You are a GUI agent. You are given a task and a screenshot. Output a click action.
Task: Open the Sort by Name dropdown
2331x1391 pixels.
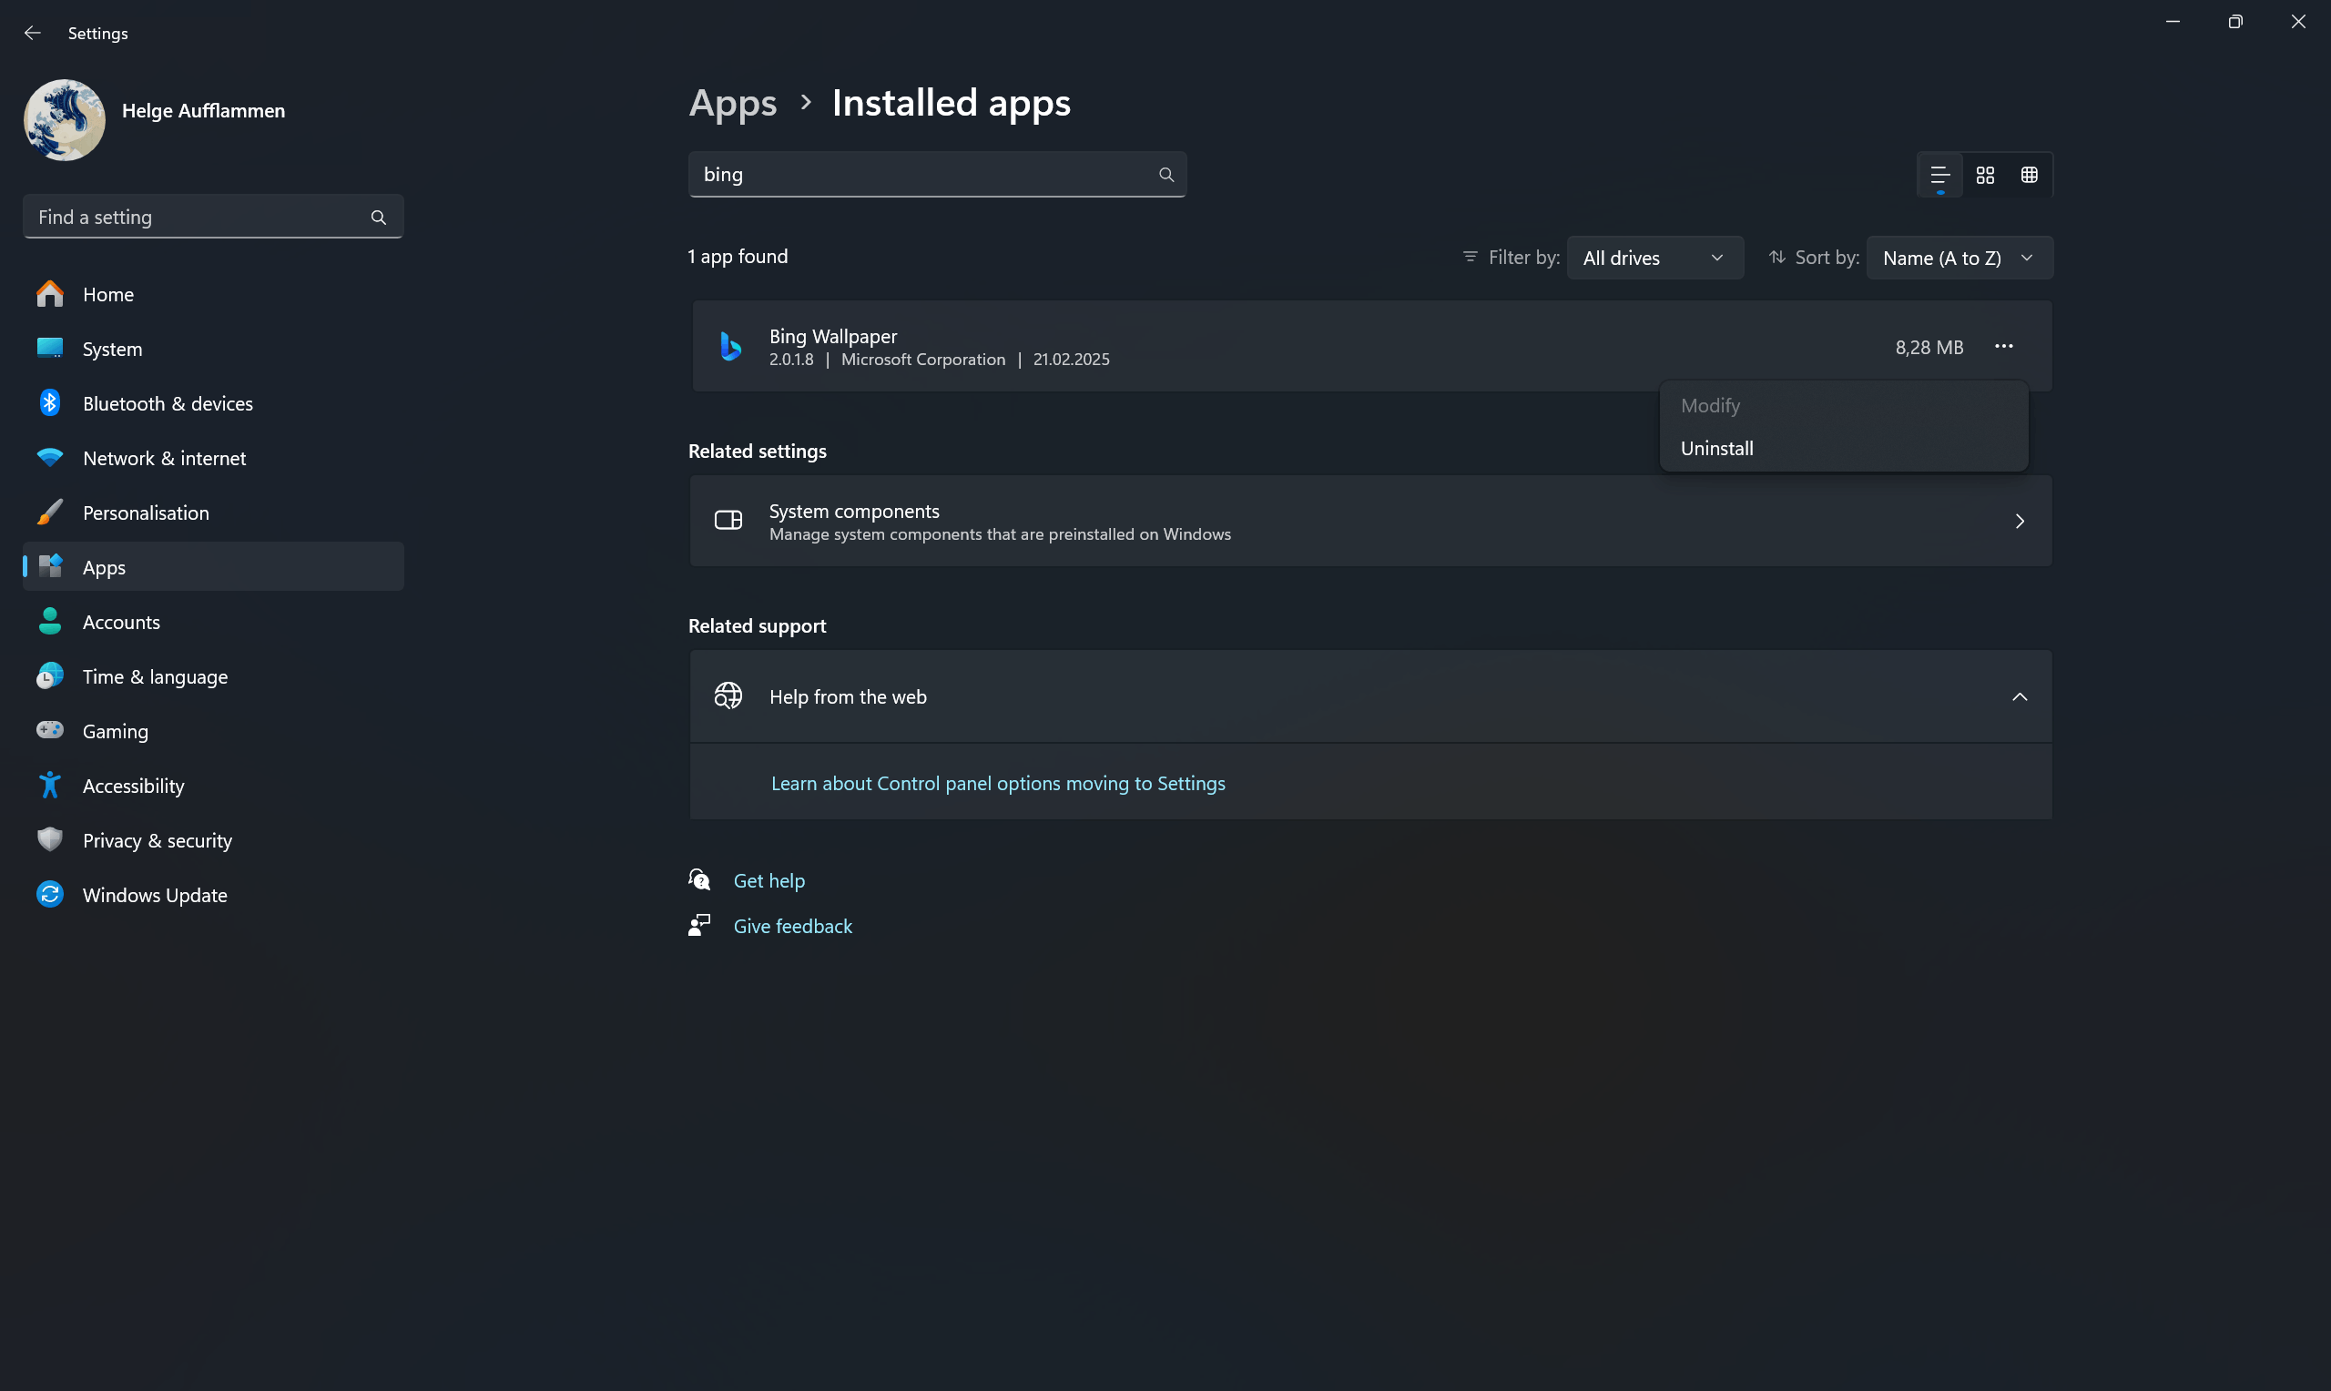point(1958,258)
